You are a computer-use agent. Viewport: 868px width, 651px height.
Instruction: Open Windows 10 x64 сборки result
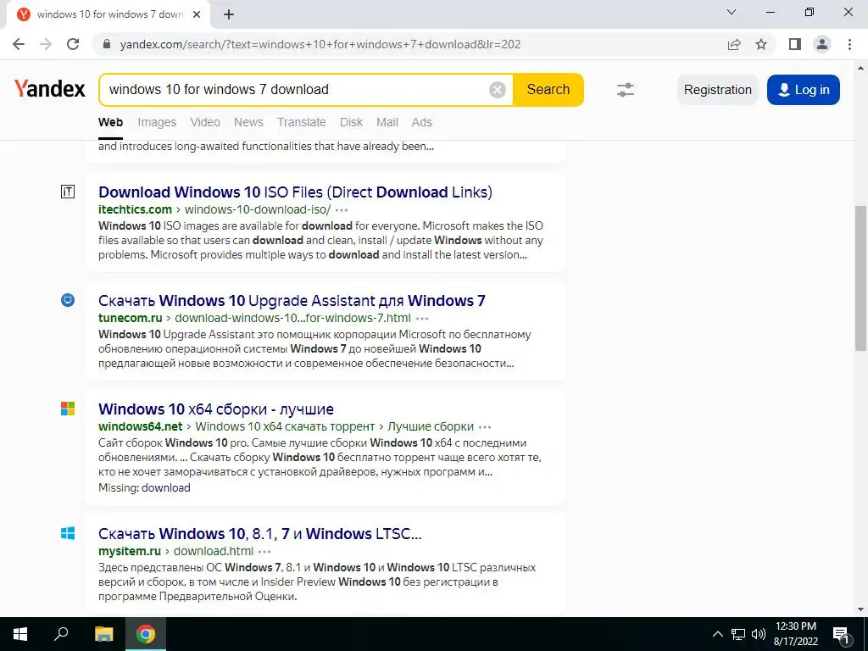pyautogui.click(x=216, y=409)
